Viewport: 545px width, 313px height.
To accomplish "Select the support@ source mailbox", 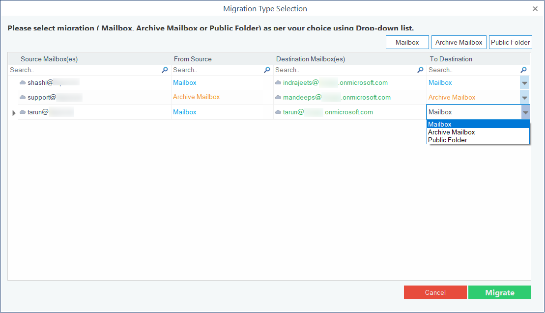I will pos(55,97).
